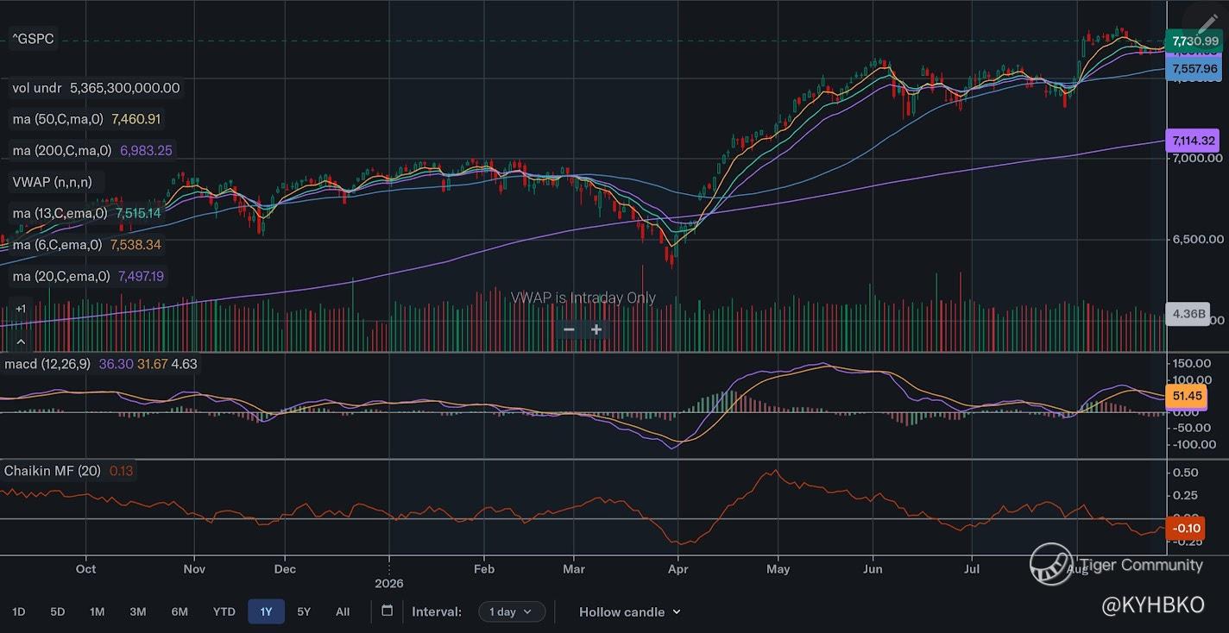This screenshot has width=1229, height=633.
Task: Click the 7,460.91 MA 50 value
Action: click(136, 119)
